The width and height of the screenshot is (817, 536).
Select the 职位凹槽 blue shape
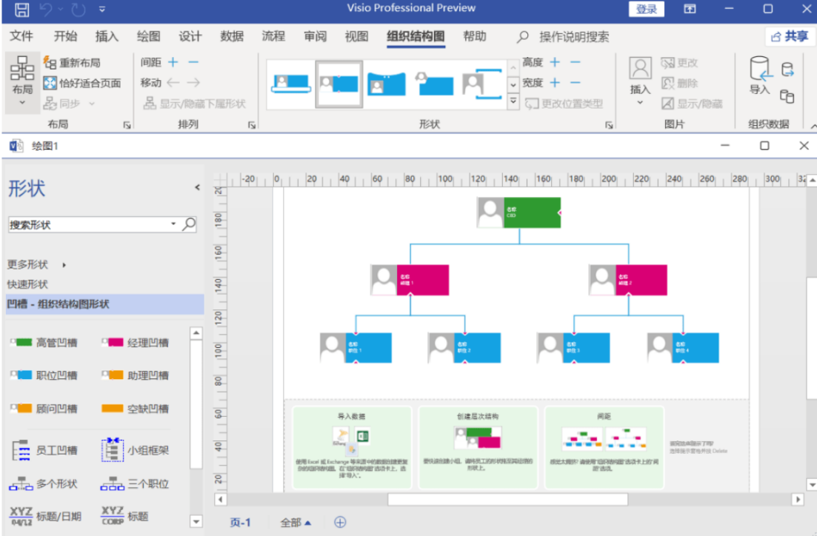click(44, 375)
